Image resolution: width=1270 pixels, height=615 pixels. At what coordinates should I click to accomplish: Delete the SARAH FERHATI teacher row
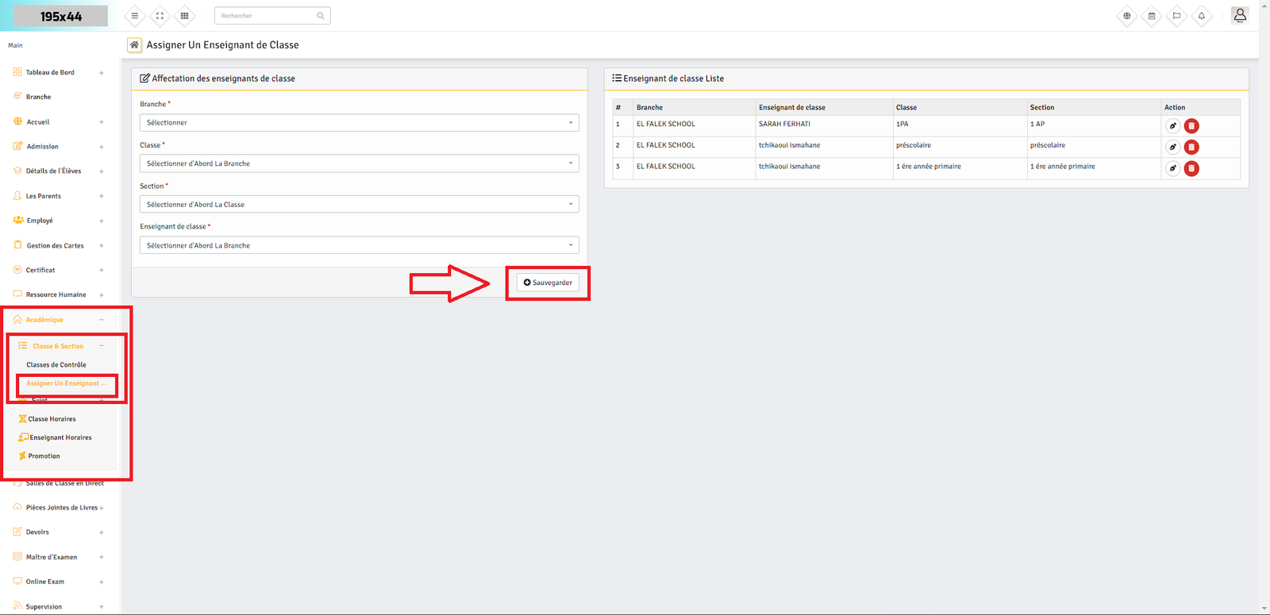click(1191, 126)
